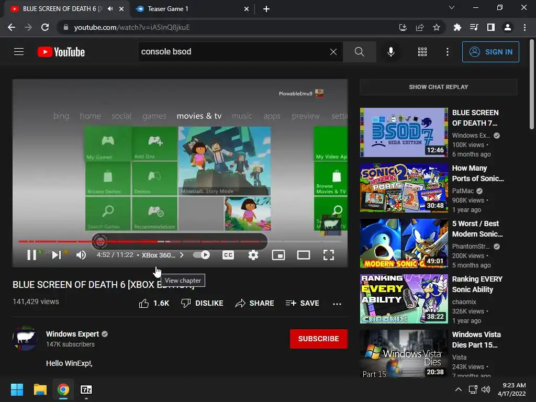Pause the video playback

(x=31, y=255)
